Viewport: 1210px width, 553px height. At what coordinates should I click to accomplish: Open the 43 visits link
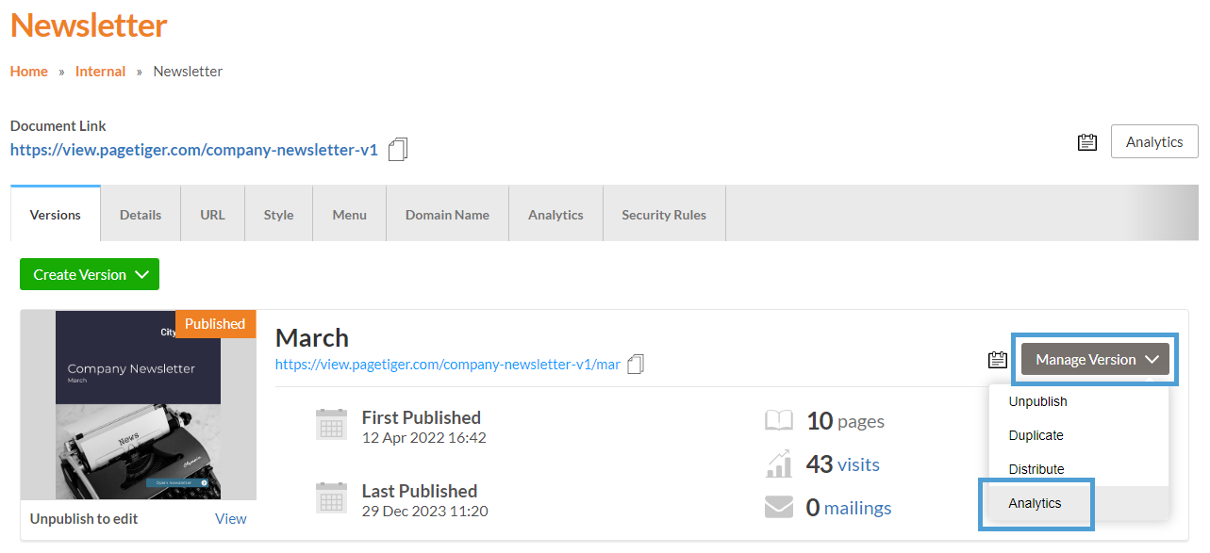point(857,464)
